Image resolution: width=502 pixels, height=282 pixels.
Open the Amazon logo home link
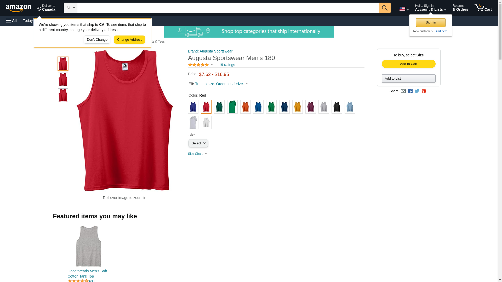pos(18,8)
